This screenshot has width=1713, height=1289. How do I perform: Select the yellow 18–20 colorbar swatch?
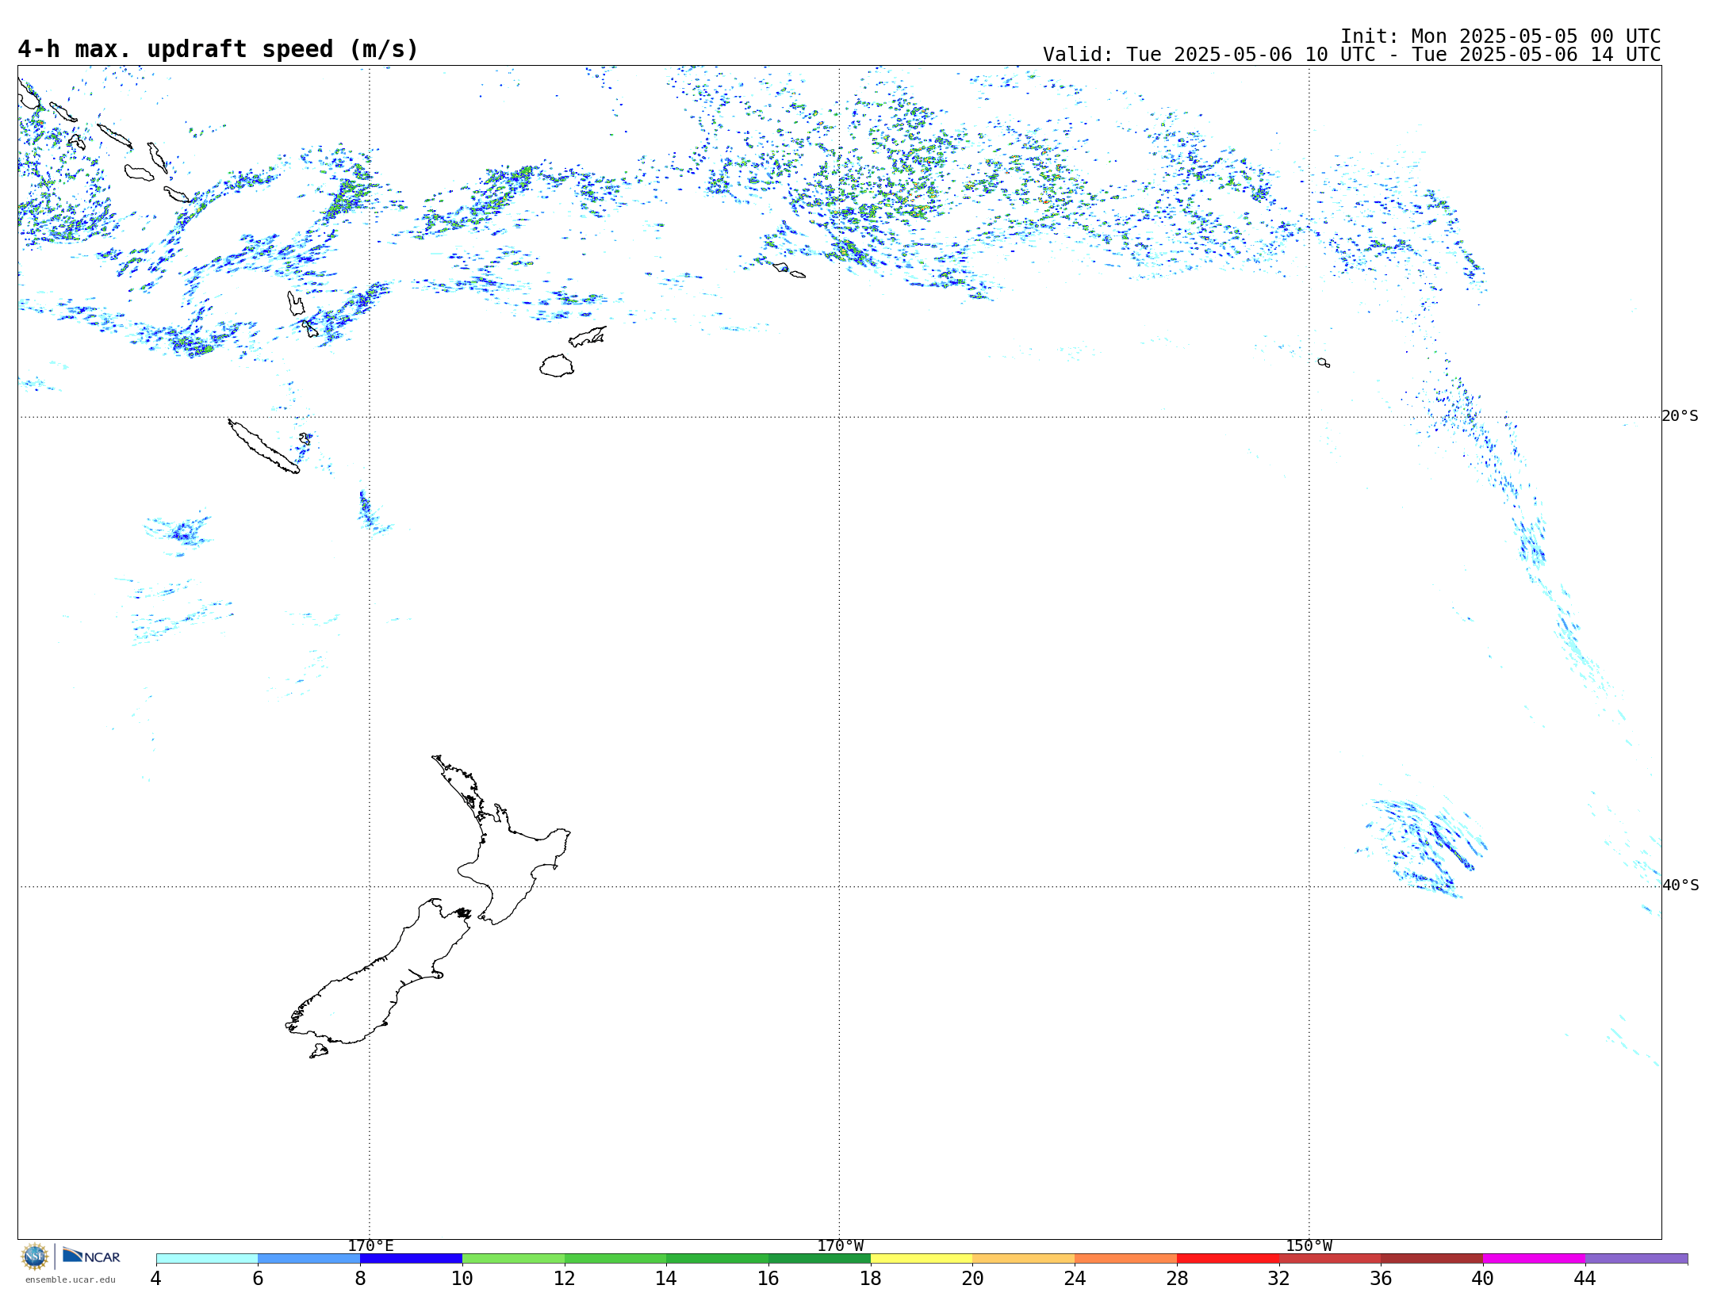pos(922,1259)
